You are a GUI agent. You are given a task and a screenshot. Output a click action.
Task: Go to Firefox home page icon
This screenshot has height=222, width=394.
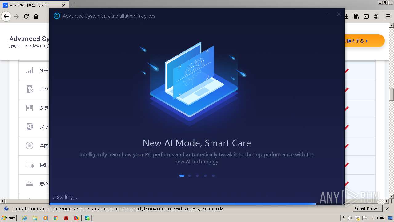36,16
